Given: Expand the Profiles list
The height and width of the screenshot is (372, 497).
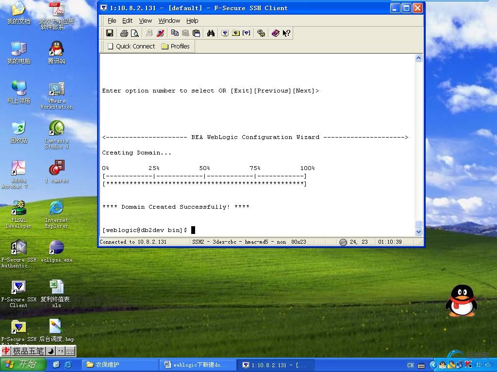Looking at the screenshot, I should pyautogui.click(x=175, y=46).
